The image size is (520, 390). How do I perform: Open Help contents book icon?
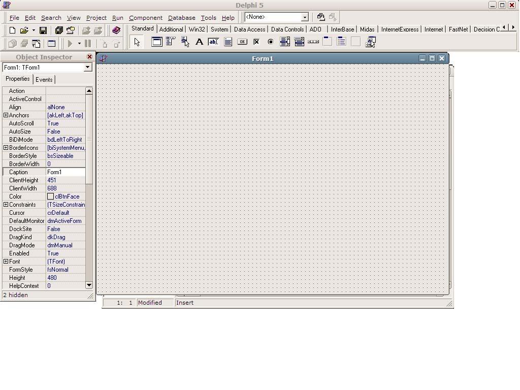coord(116,30)
